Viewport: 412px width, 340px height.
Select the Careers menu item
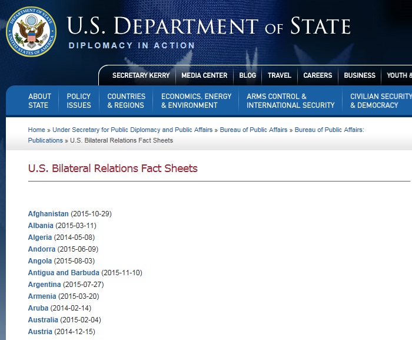point(318,75)
